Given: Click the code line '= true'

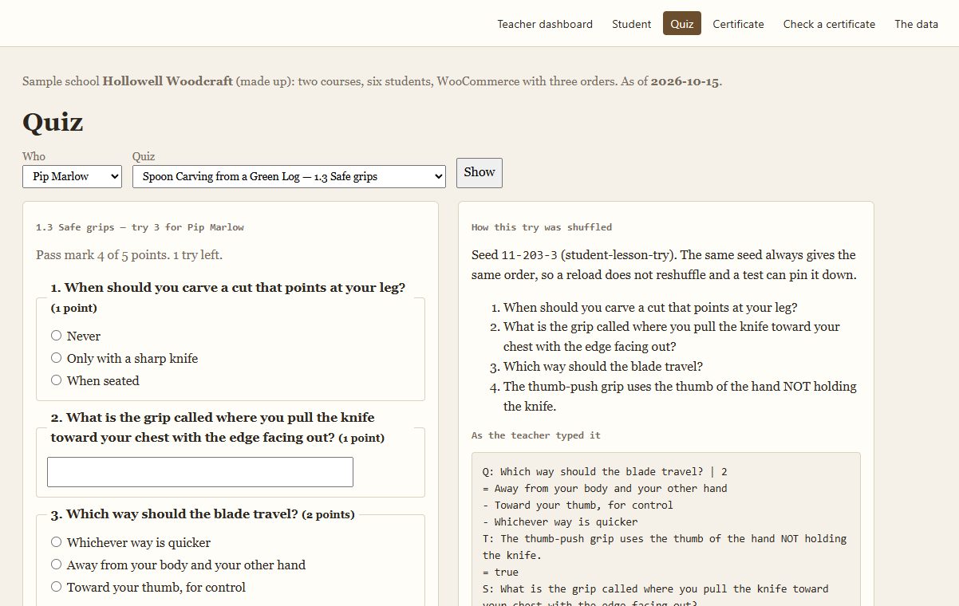Looking at the screenshot, I should pos(500,572).
